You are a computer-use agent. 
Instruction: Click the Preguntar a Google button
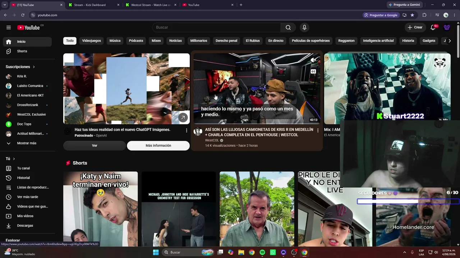(381, 15)
